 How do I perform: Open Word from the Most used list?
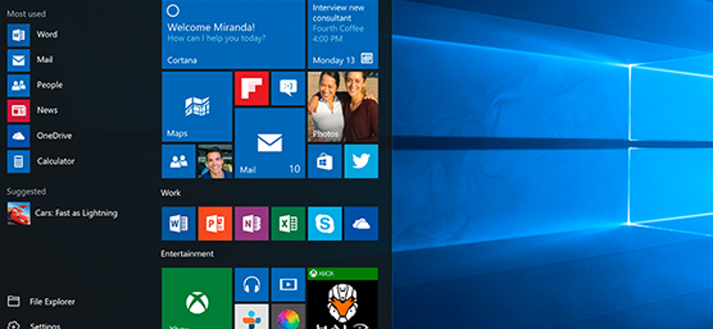(33, 35)
